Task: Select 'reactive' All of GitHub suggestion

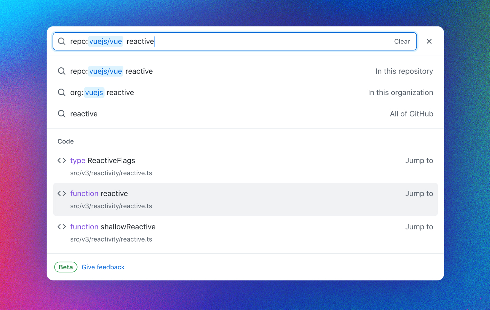Action: click(245, 114)
